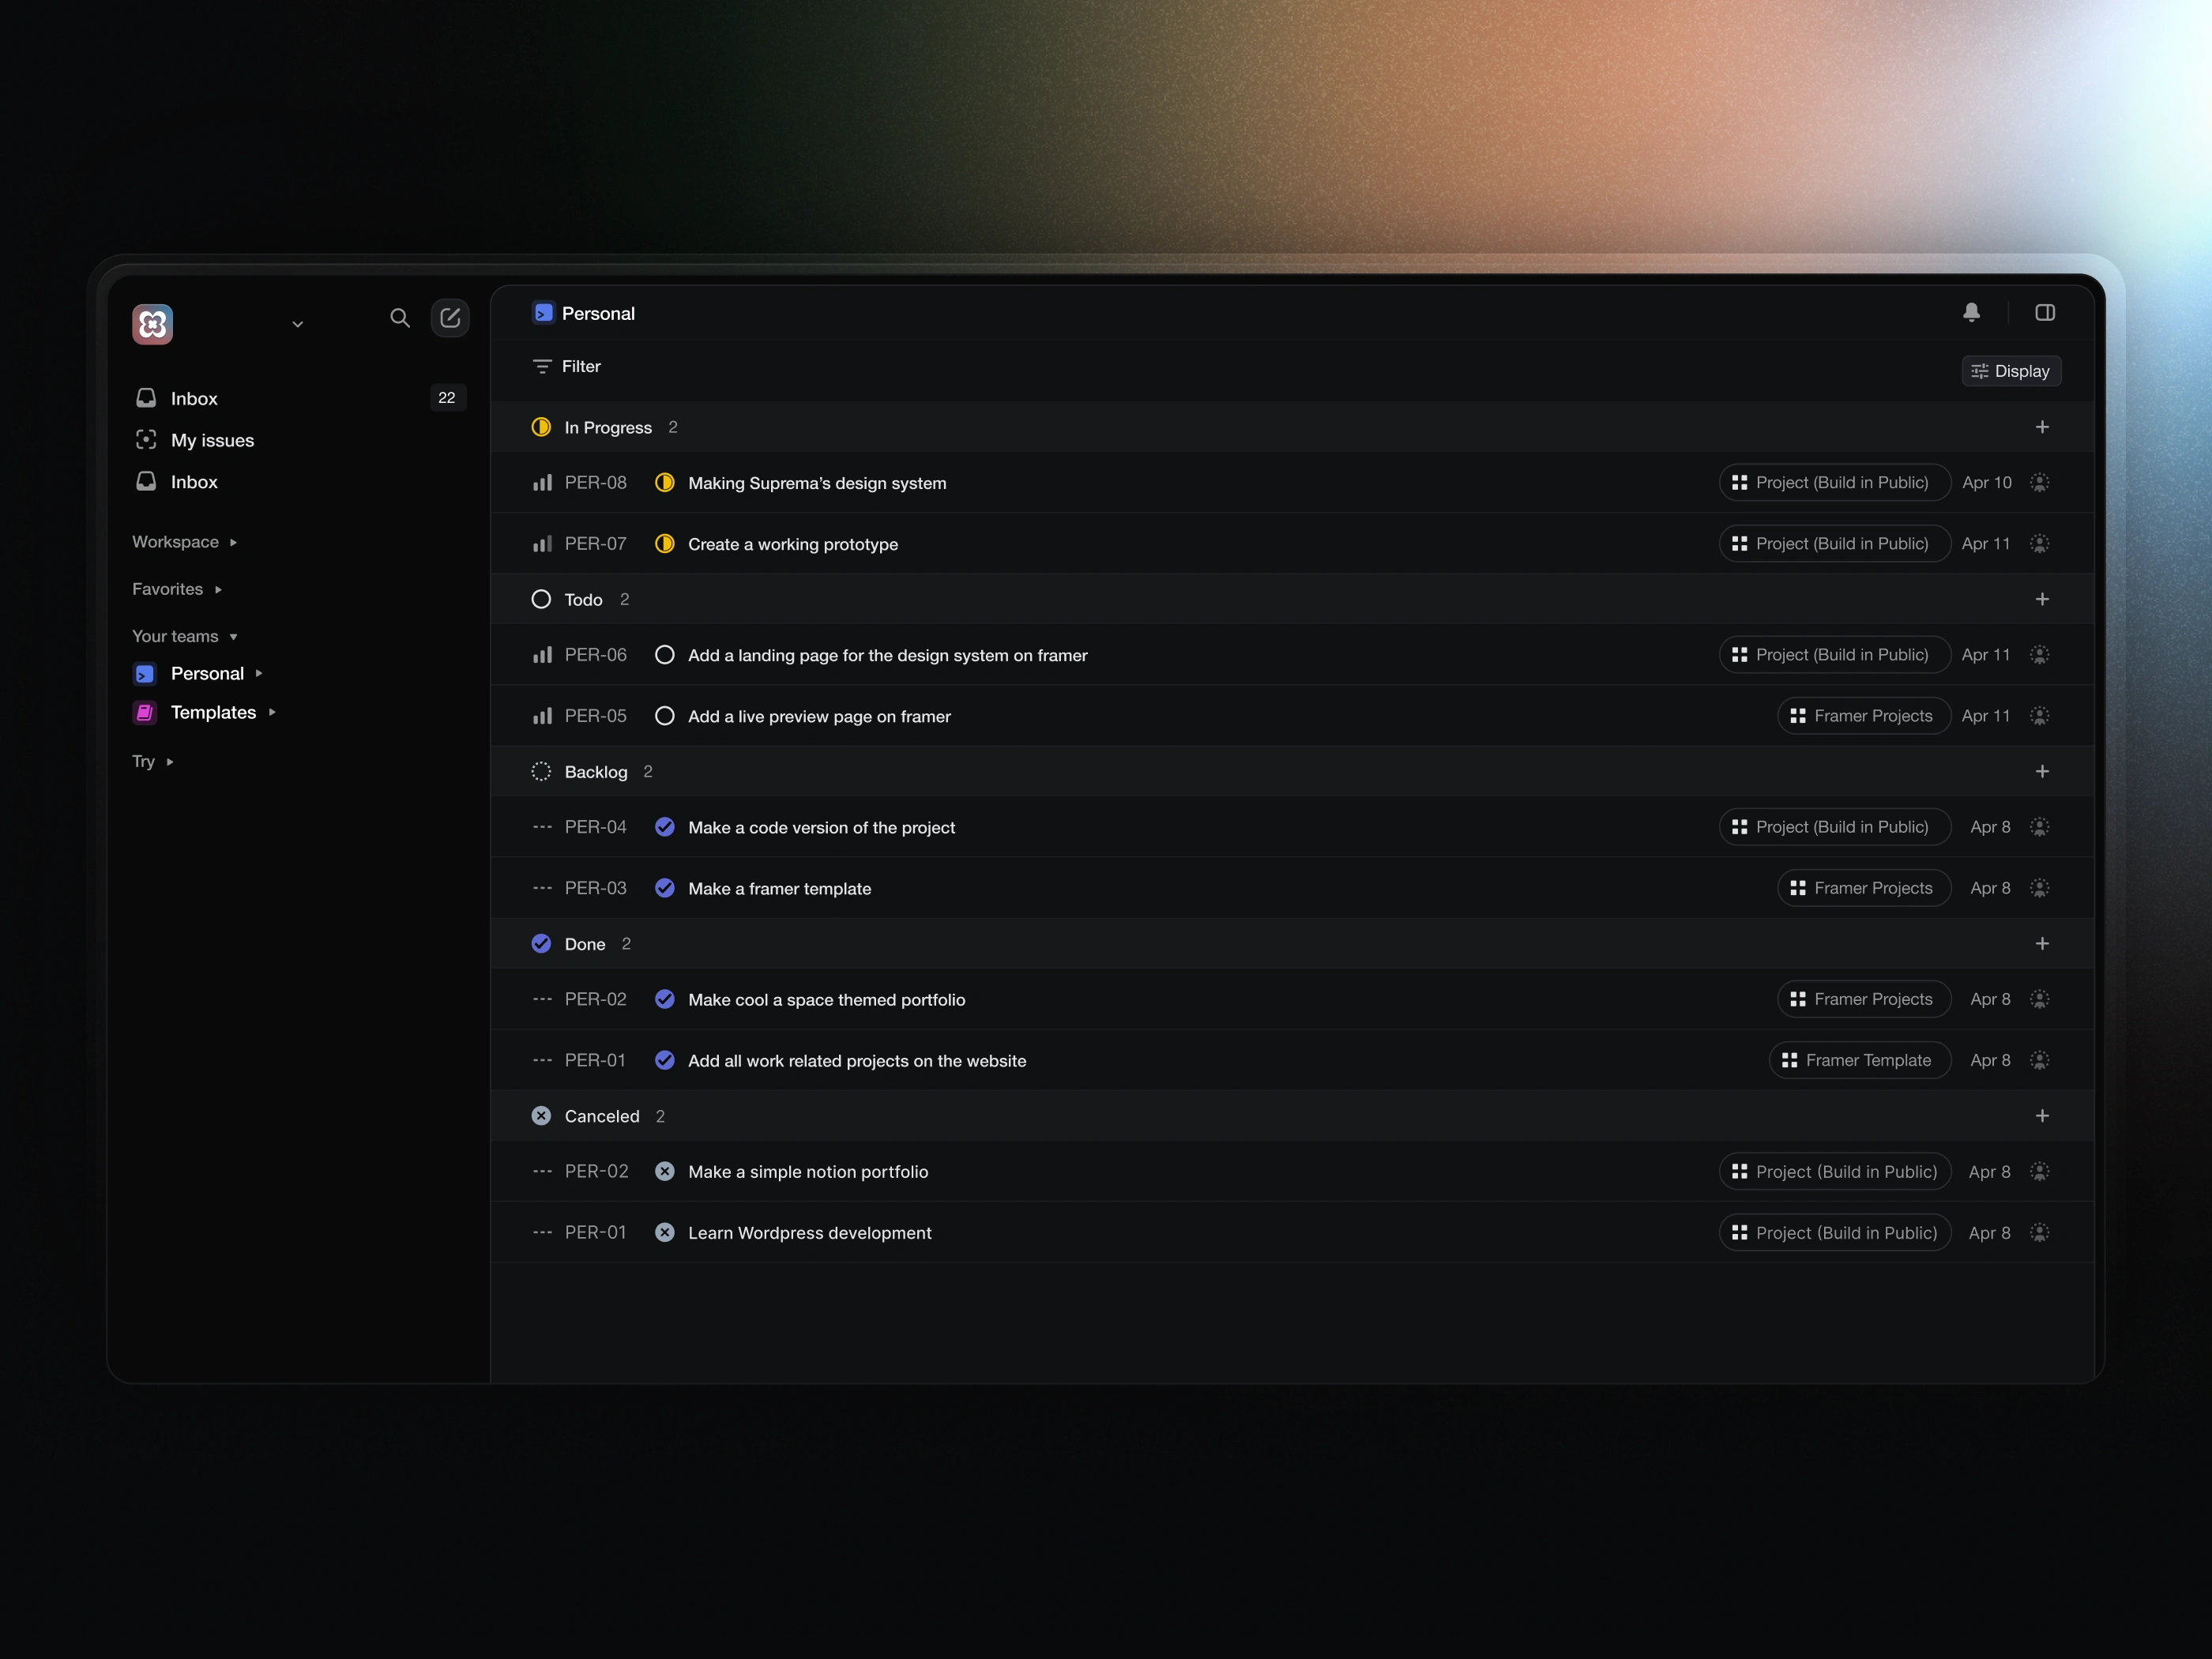Change status circle of Add a landing page issue

(664, 655)
